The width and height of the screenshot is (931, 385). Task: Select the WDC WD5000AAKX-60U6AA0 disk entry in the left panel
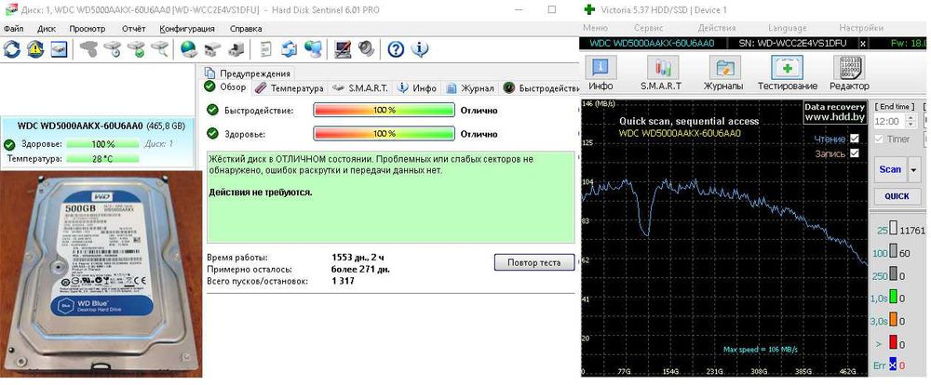coord(98,143)
